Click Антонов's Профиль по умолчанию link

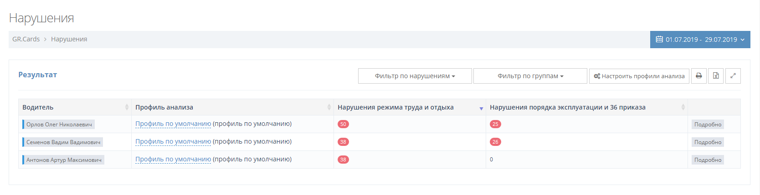(173, 159)
